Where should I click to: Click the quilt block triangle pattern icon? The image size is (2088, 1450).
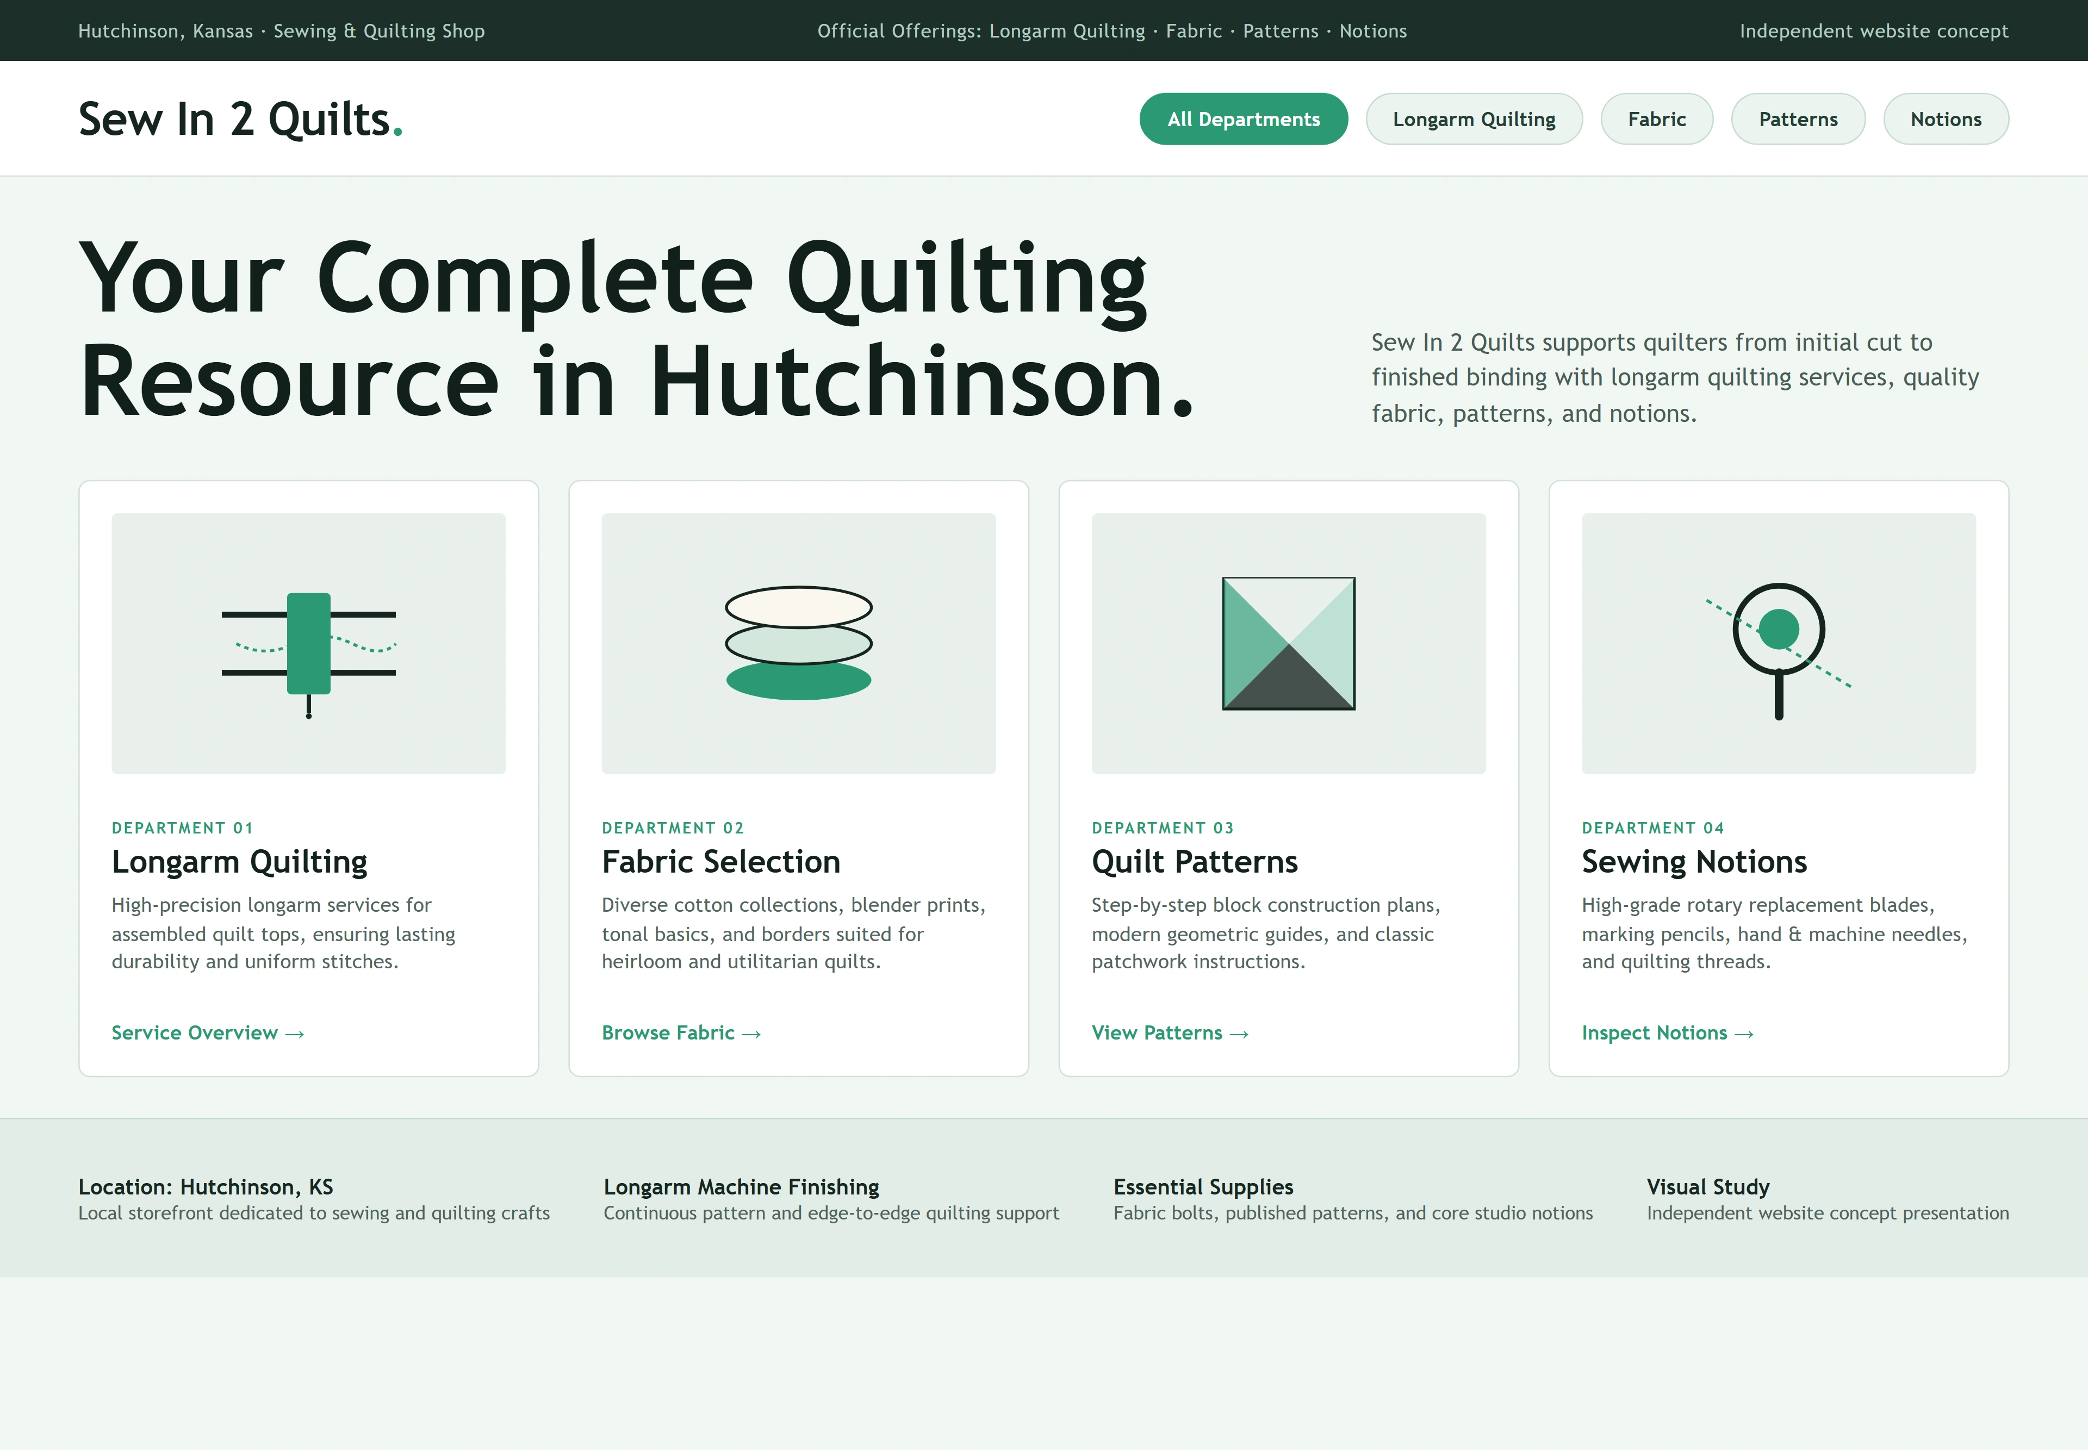[1289, 643]
